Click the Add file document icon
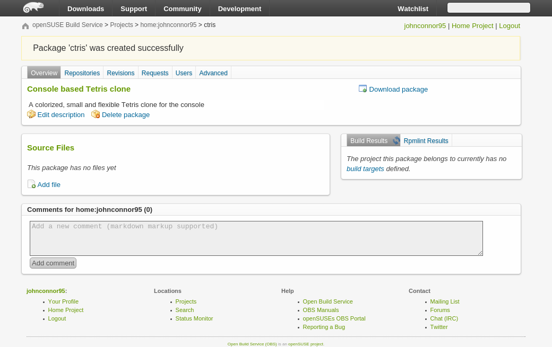The width and height of the screenshot is (552, 347). point(31,184)
